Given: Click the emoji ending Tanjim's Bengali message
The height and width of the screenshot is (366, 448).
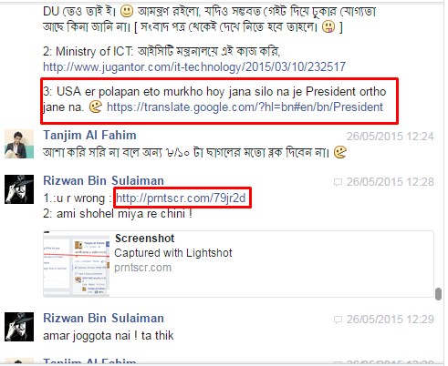Looking at the screenshot, I should click(x=340, y=152).
